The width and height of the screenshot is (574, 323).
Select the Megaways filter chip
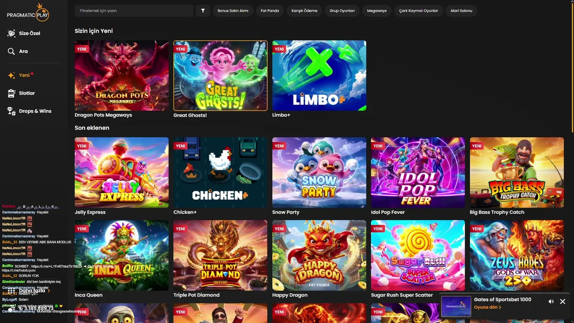pos(377,11)
